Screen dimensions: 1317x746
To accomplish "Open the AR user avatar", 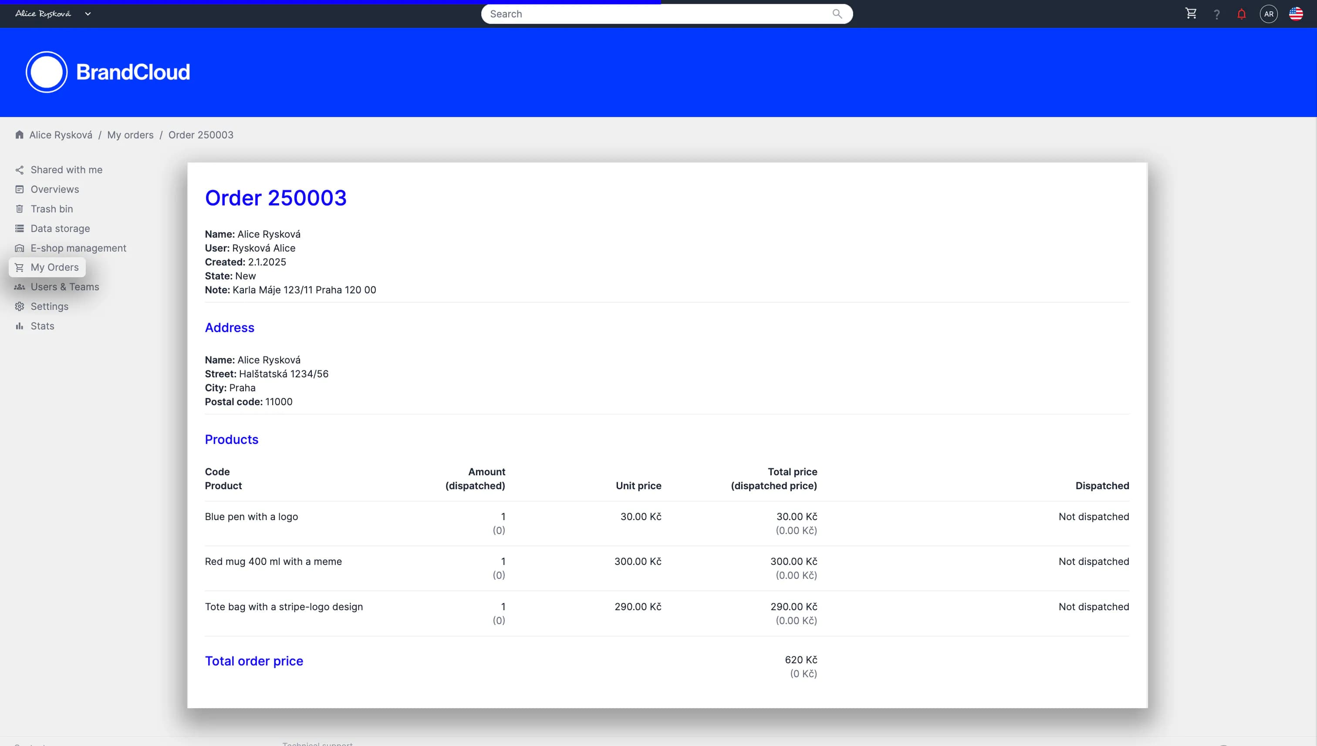I will tap(1268, 14).
